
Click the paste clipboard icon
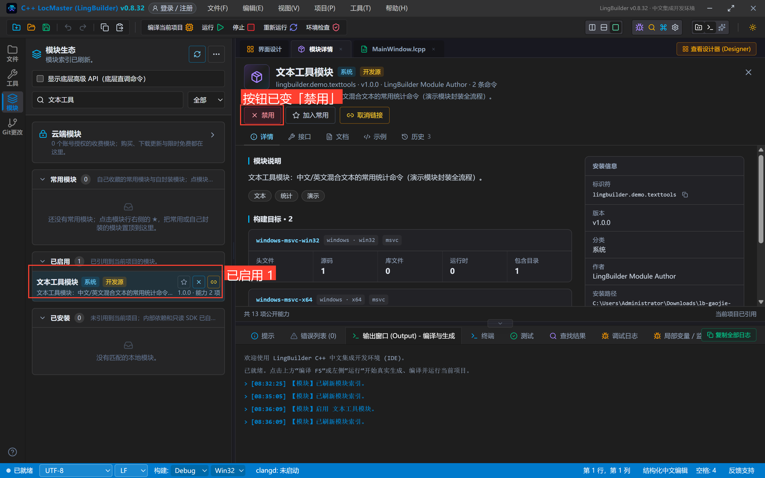click(120, 27)
